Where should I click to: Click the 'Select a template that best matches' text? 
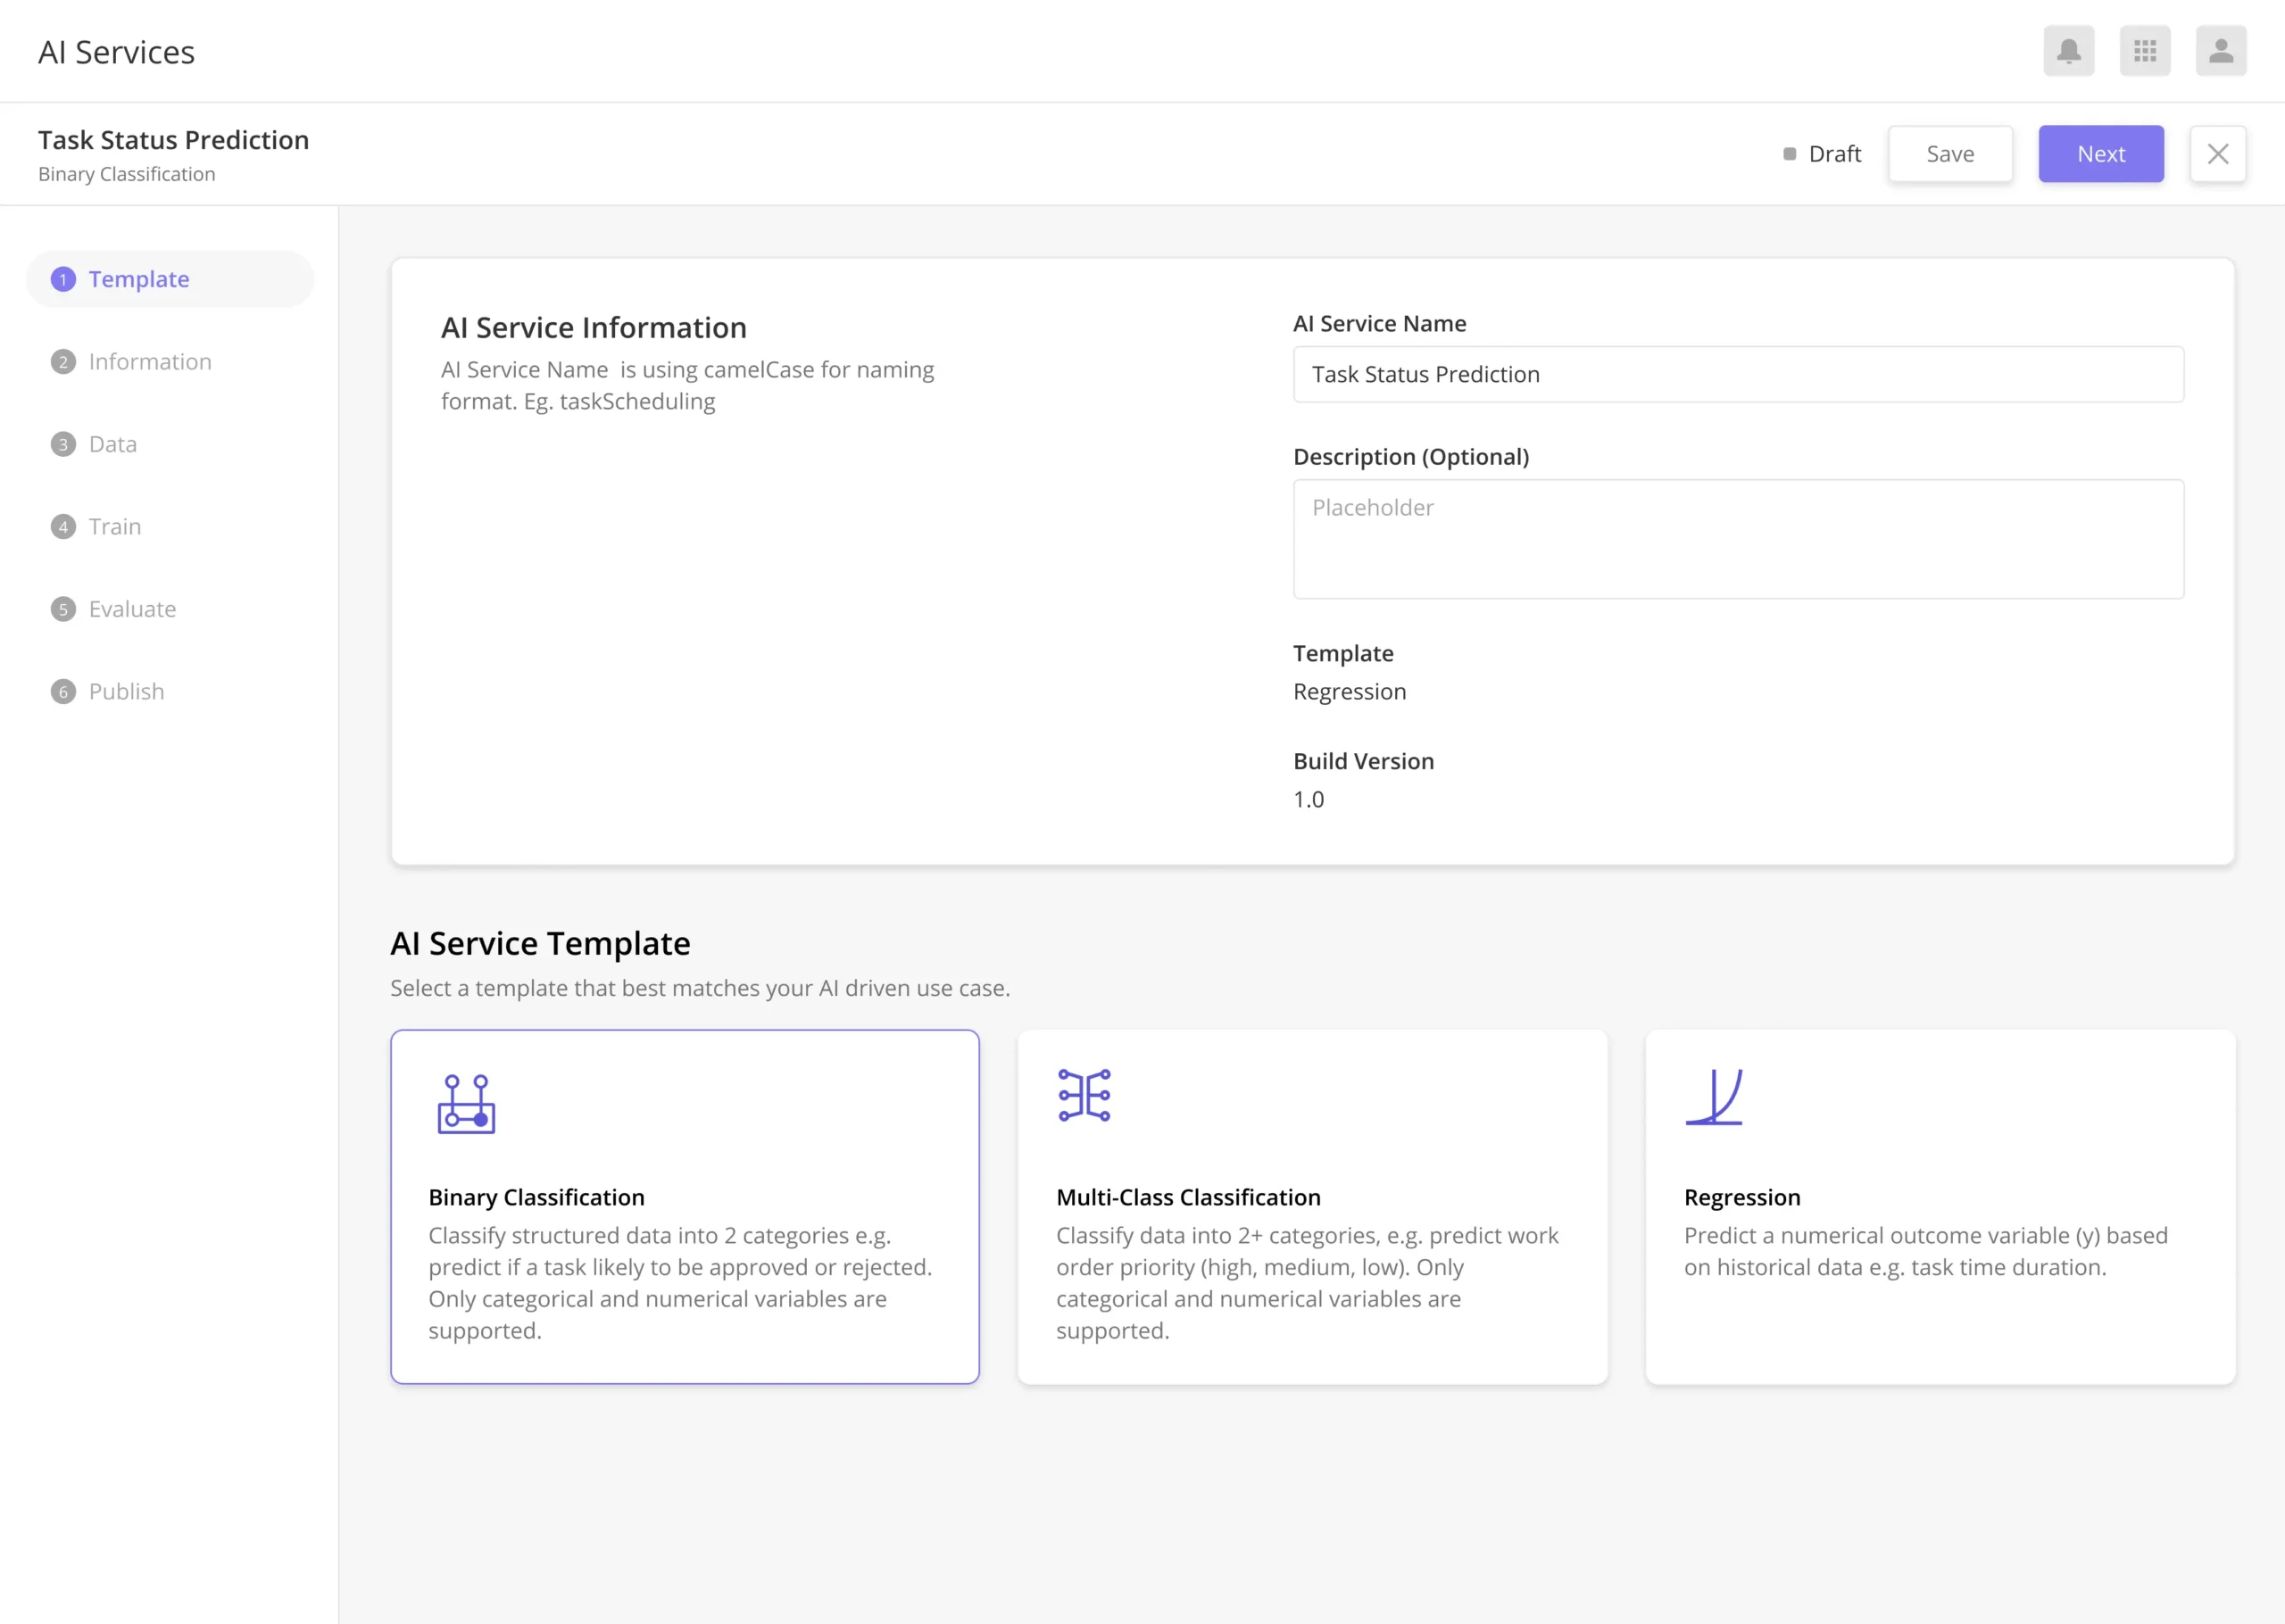pyautogui.click(x=700, y=988)
